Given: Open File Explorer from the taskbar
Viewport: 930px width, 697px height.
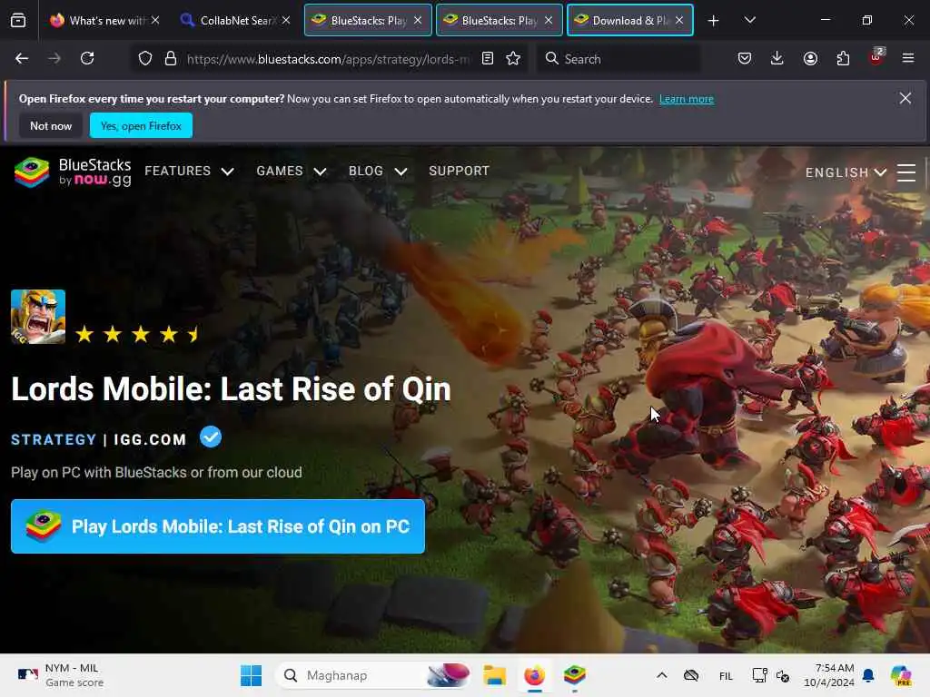Looking at the screenshot, I should click(x=494, y=675).
